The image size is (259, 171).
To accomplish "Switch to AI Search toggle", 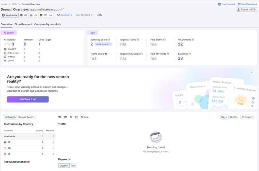I will (x=10, y=117).
